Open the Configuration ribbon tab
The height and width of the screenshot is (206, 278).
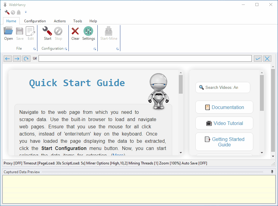point(35,21)
